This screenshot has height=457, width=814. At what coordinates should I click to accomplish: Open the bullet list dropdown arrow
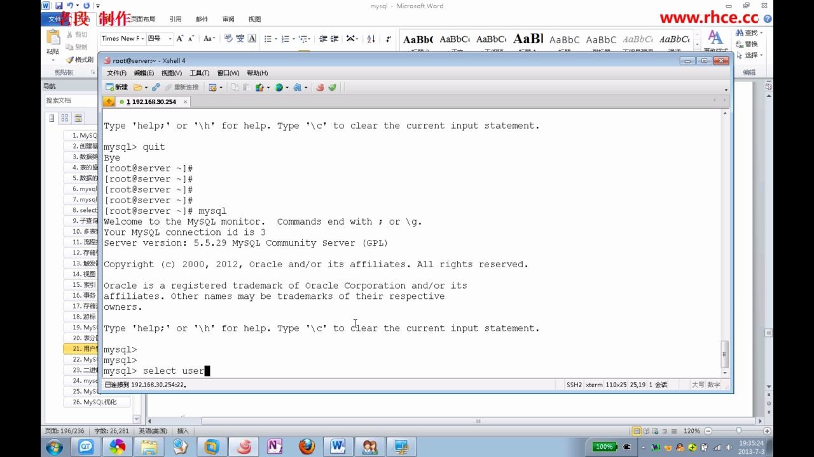(x=276, y=39)
